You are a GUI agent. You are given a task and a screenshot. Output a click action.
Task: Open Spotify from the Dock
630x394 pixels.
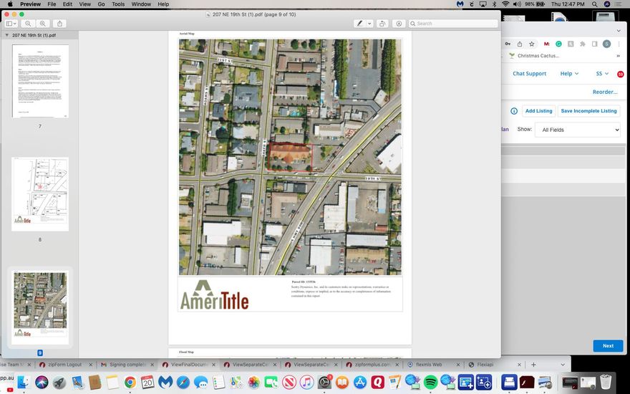coord(430,383)
